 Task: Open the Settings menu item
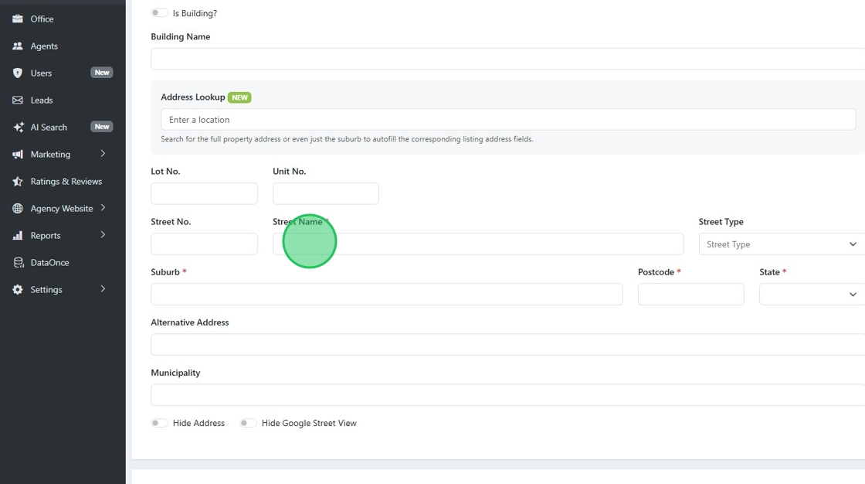(x=46, y=290)
